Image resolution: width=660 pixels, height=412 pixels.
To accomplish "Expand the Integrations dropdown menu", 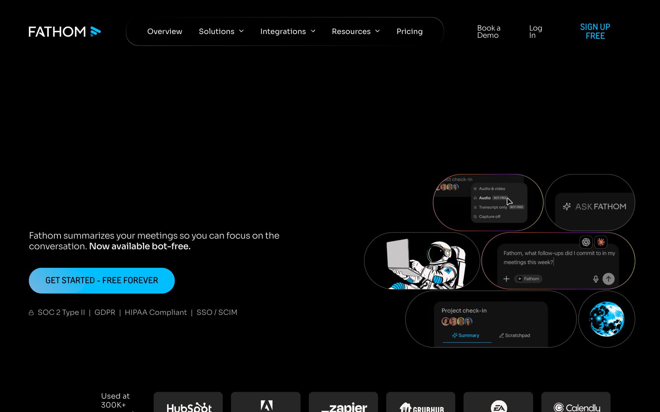I will (288, 32).
